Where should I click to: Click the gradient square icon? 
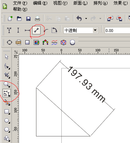pos(27,42)
